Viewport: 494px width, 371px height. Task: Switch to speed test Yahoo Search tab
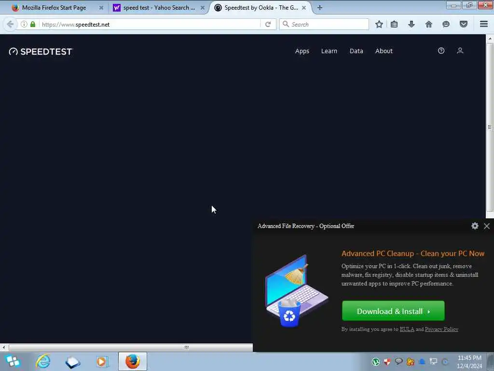[159, 8]
